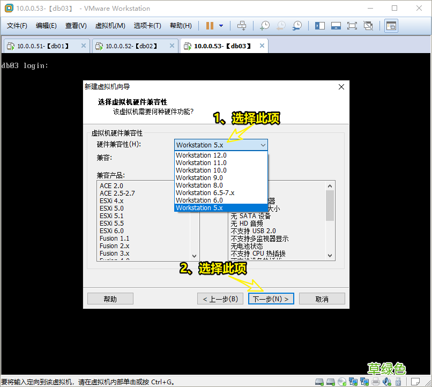Viewport: 432px width, 387px height.
Task: Select Fusion 1.1 in compatible products
Action: pyautogui.click(x=114, y=239)
